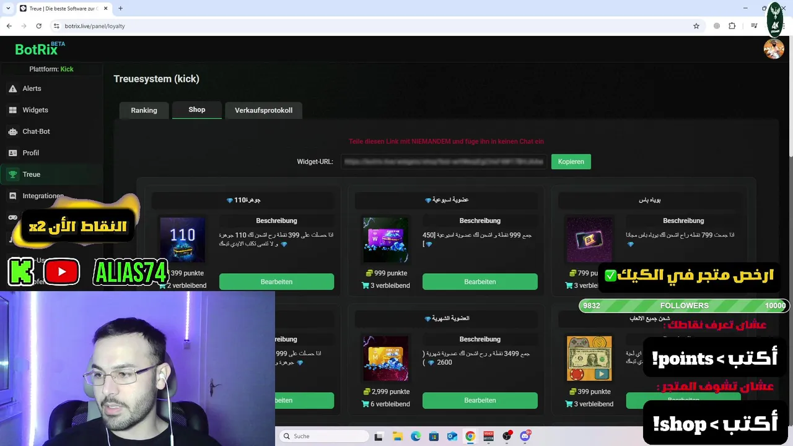
Task: Expand the tab search dropdown arrow
Action: pyautogui.click(x=8, y=9)
